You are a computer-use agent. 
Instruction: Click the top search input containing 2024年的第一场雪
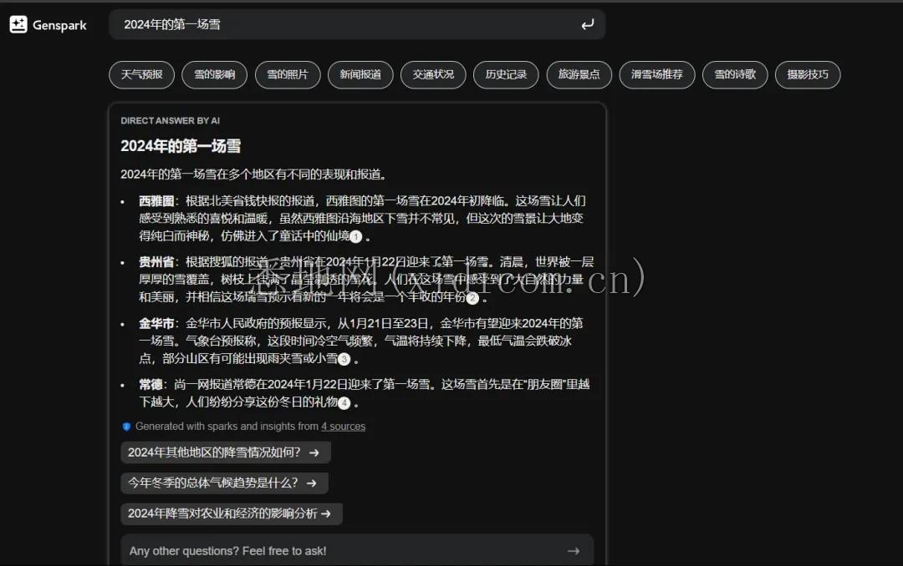click(334, 25)
